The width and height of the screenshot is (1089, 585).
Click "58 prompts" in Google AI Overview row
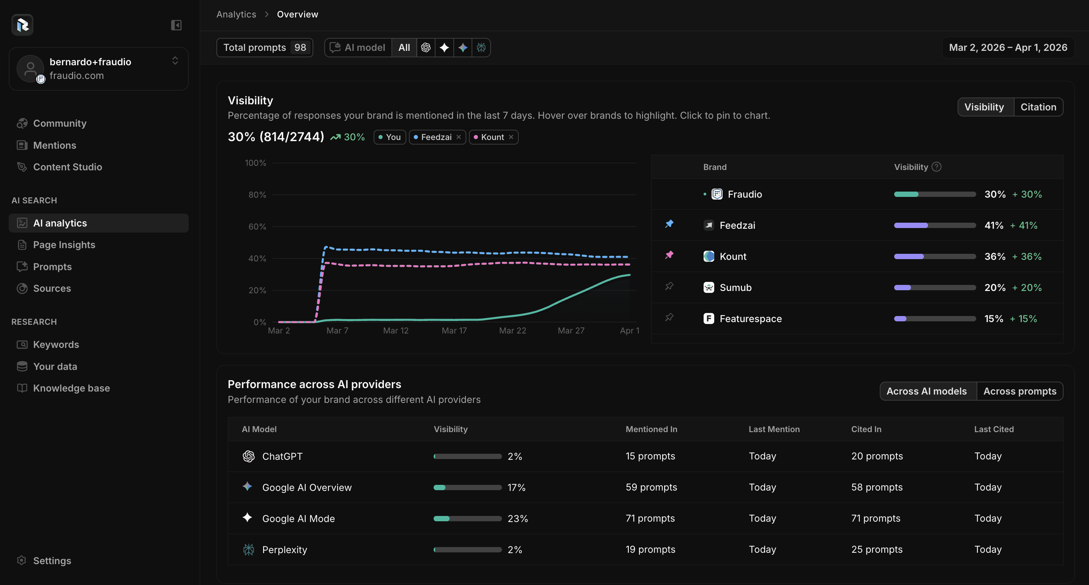click(877, 487)
